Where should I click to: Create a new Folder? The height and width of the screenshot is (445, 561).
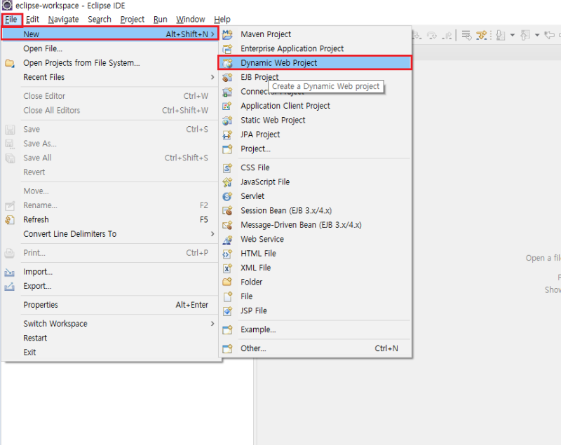click(x=315, y=282)
